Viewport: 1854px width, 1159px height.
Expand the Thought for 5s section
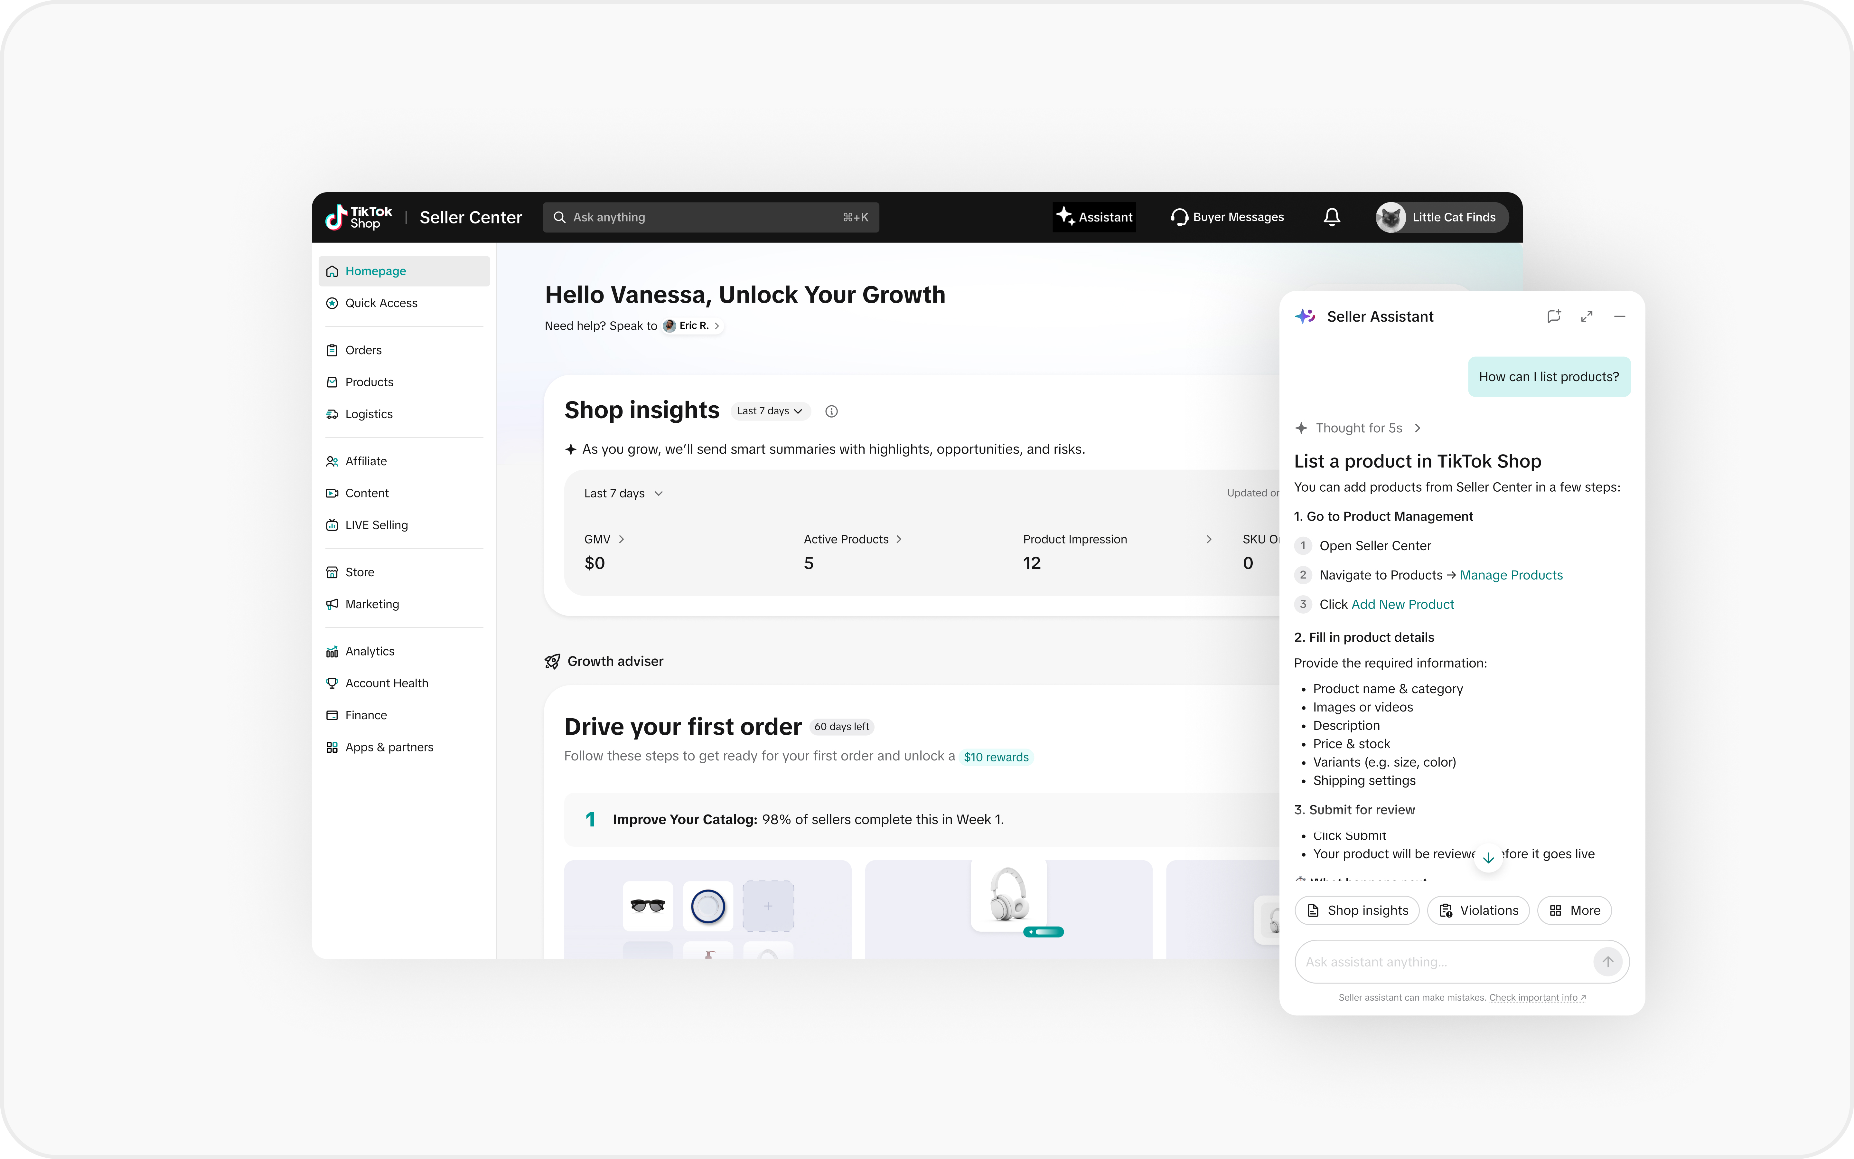click(x=1358, y=428)
